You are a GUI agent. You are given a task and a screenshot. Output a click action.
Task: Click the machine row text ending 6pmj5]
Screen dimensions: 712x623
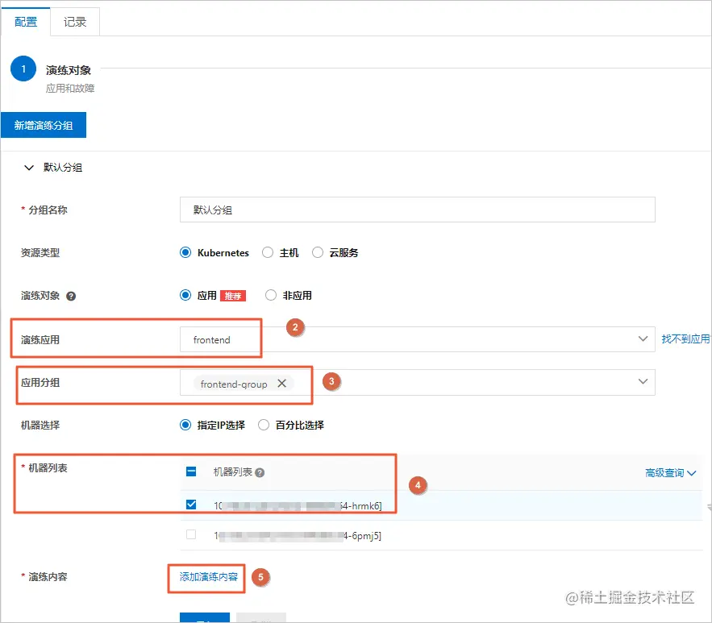(x=298, y=535)
